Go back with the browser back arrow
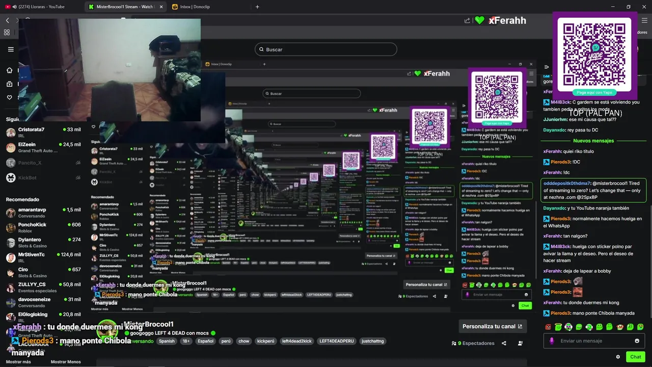This screenshot has height=367, width=652. 7,20
